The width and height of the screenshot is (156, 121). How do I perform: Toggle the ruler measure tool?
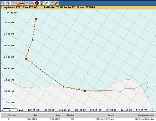click(x=46, y=3)
